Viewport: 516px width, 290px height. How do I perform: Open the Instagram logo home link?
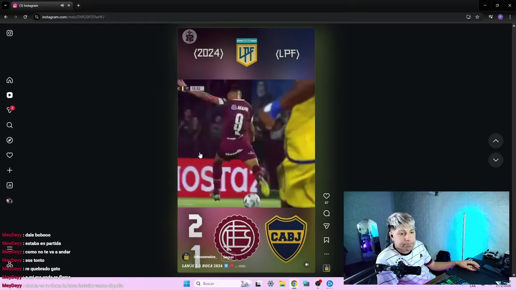10,33
